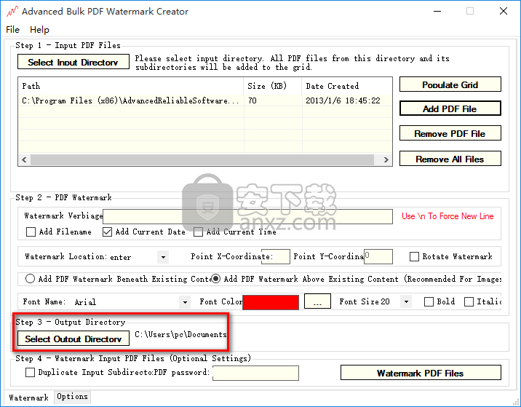Screen dimensions: 521x407
Task: Start watermarking with Watermark PDF Files button
Action: point(421,373)
